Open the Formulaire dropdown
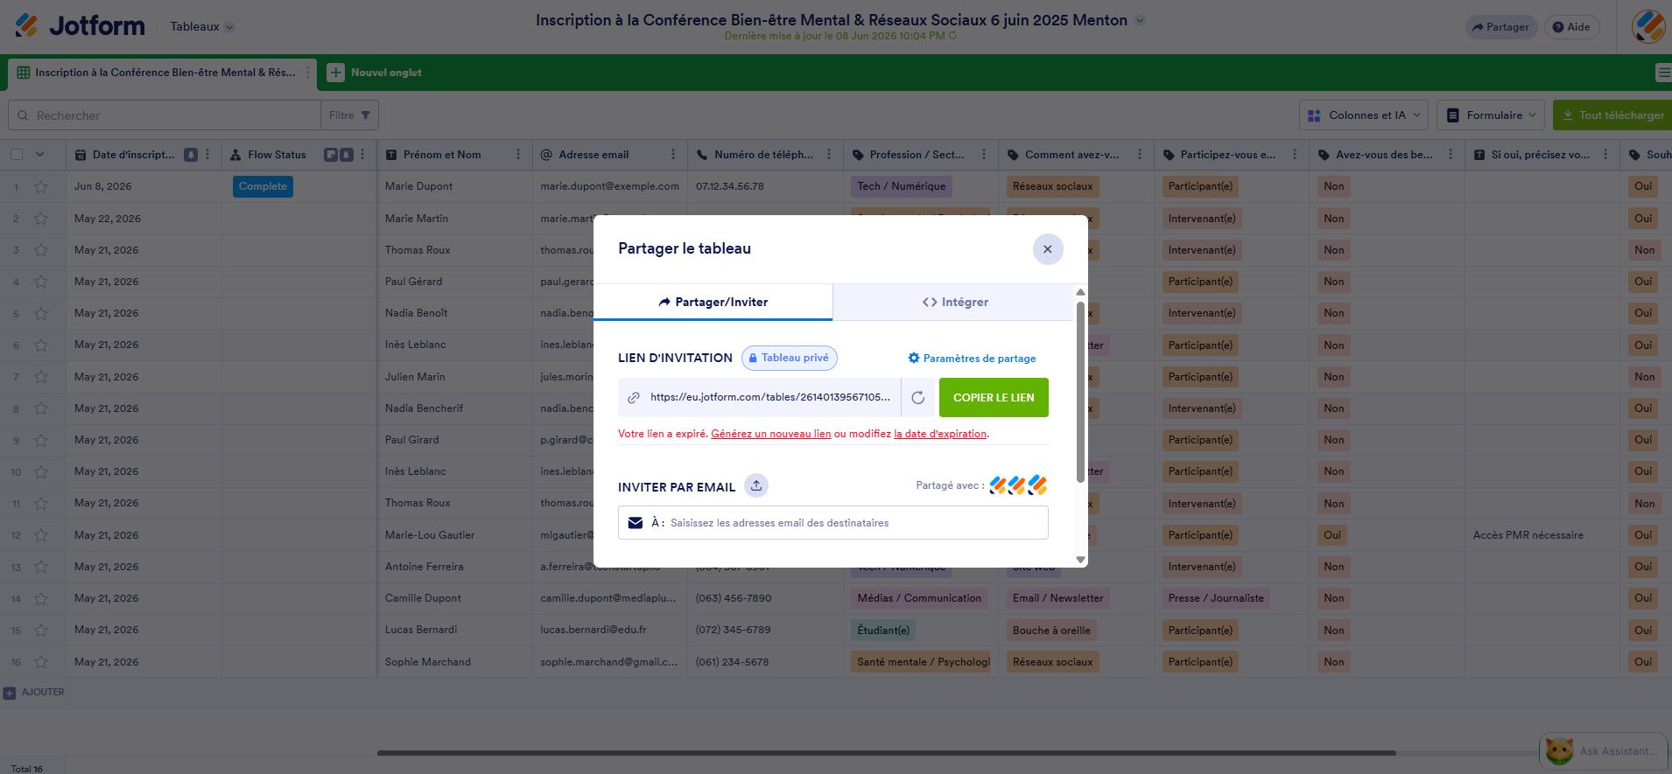The image size is (1672, 774). coord(1491,115)
